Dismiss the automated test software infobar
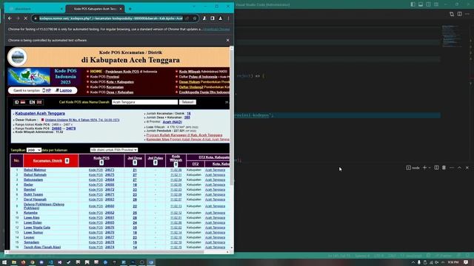 (227, 40)
